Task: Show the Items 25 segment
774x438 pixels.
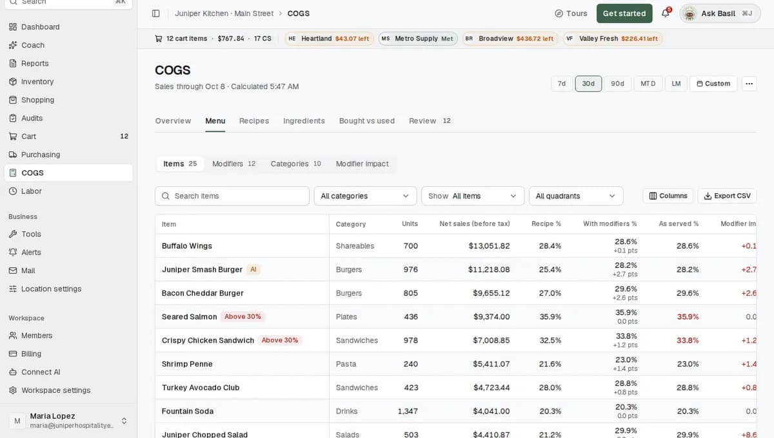Action: (180, 164)
